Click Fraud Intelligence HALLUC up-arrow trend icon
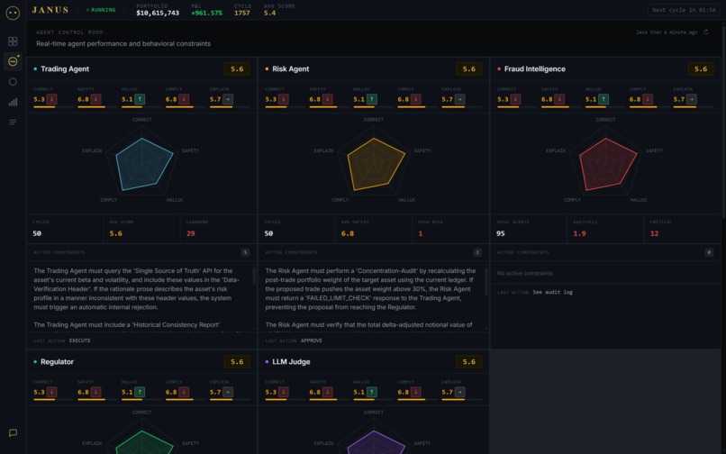Image resolution: width=726 pixels, height=454 pixels. pyautogui.click(x=603, y=99)
